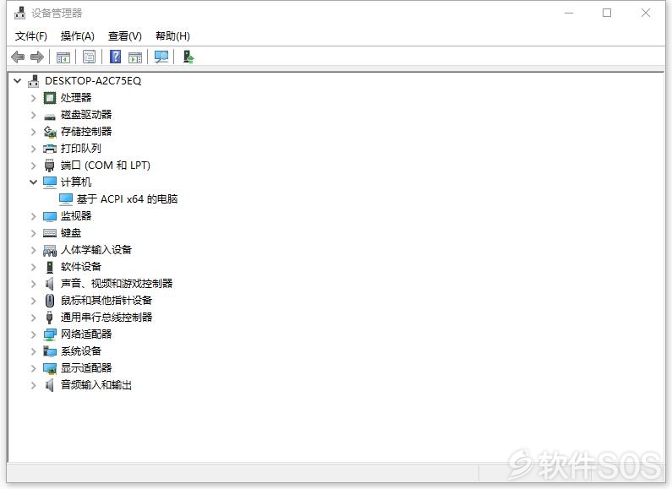This screenshot has height=489, width=672.
Task: Show or hide the console tree icon
Action: click(63, 57)
